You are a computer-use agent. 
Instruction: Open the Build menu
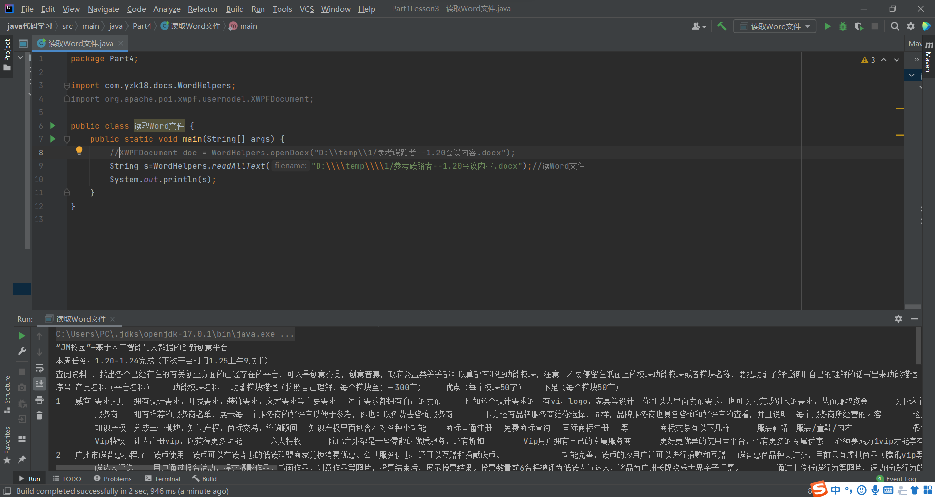[235, 9]
